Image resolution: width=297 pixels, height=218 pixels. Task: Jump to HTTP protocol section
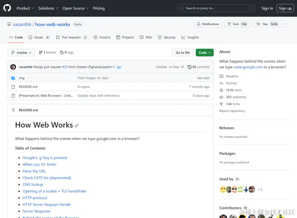[x=35, y=198]
